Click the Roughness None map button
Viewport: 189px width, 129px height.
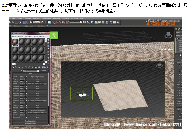[x=37, y=79]
